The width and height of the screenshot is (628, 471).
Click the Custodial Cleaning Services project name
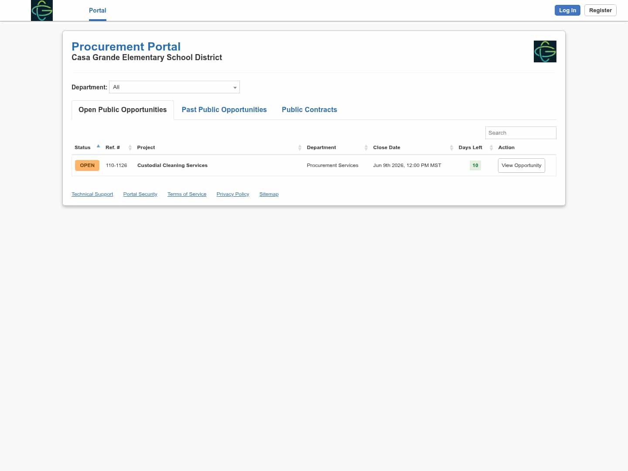click(172, 165)
